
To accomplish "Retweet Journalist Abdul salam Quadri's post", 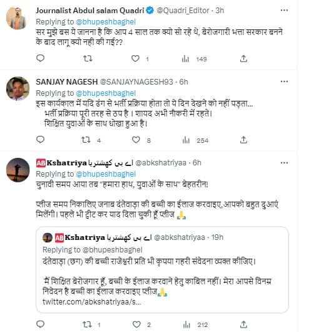I will pyautogui.click(x=88, y=58).
